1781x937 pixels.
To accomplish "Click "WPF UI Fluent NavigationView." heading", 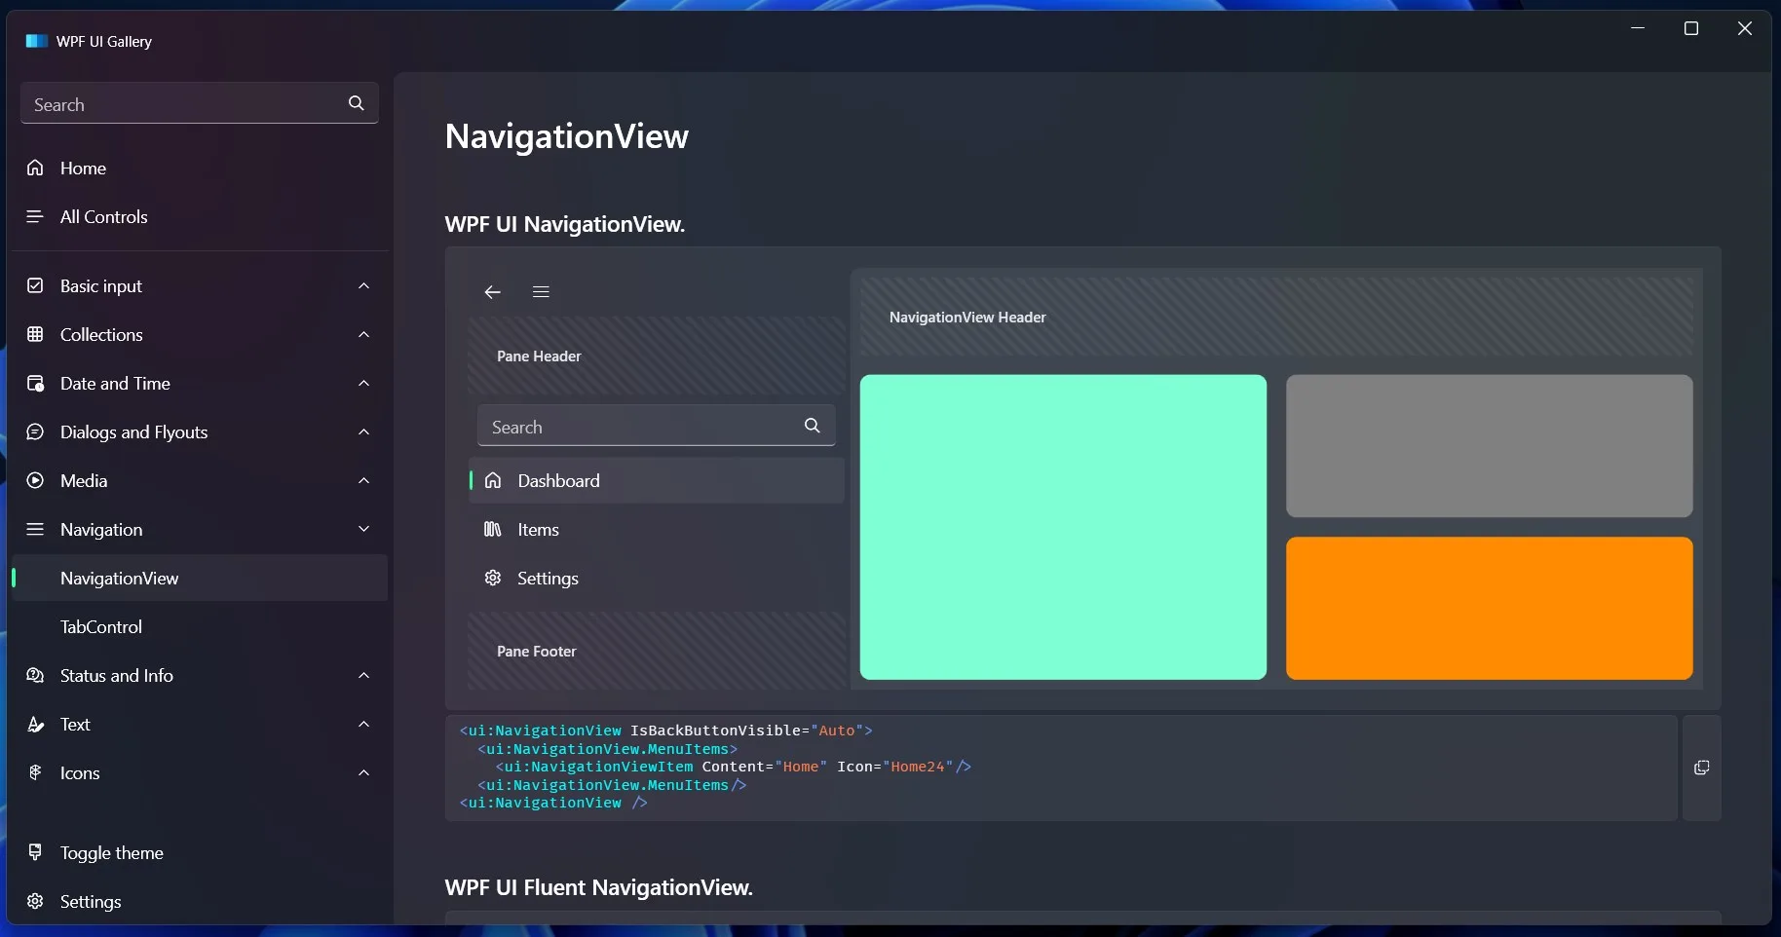I will coord(598,887).
